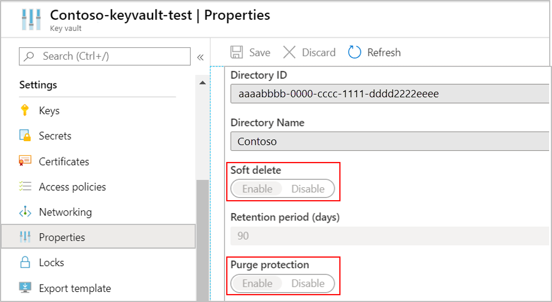Screen dimensions: 552x302
Task: Click the Certificates icon
Action: pos(25,161)
